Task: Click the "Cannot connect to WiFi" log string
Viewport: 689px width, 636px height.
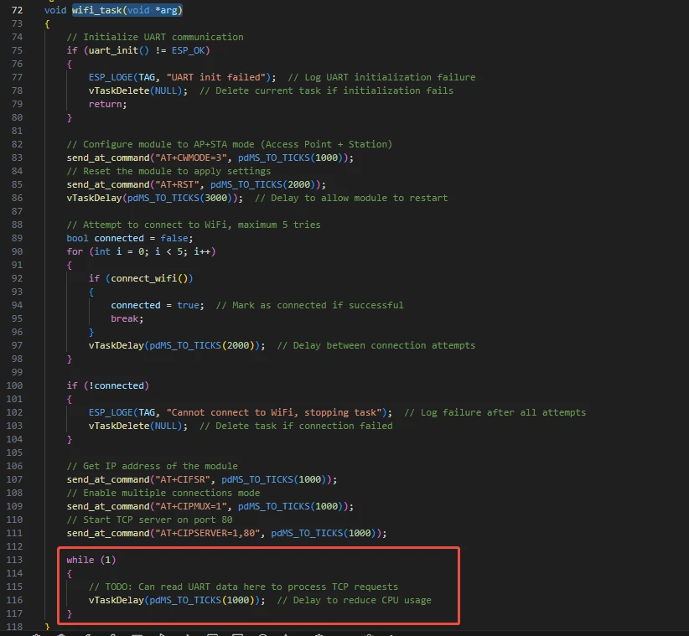Action: pos(275,412)
